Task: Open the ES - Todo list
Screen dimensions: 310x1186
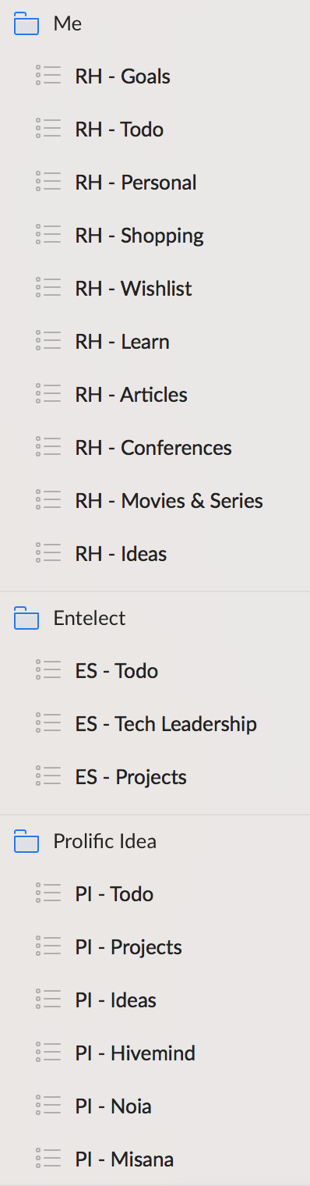Action: 155,670
